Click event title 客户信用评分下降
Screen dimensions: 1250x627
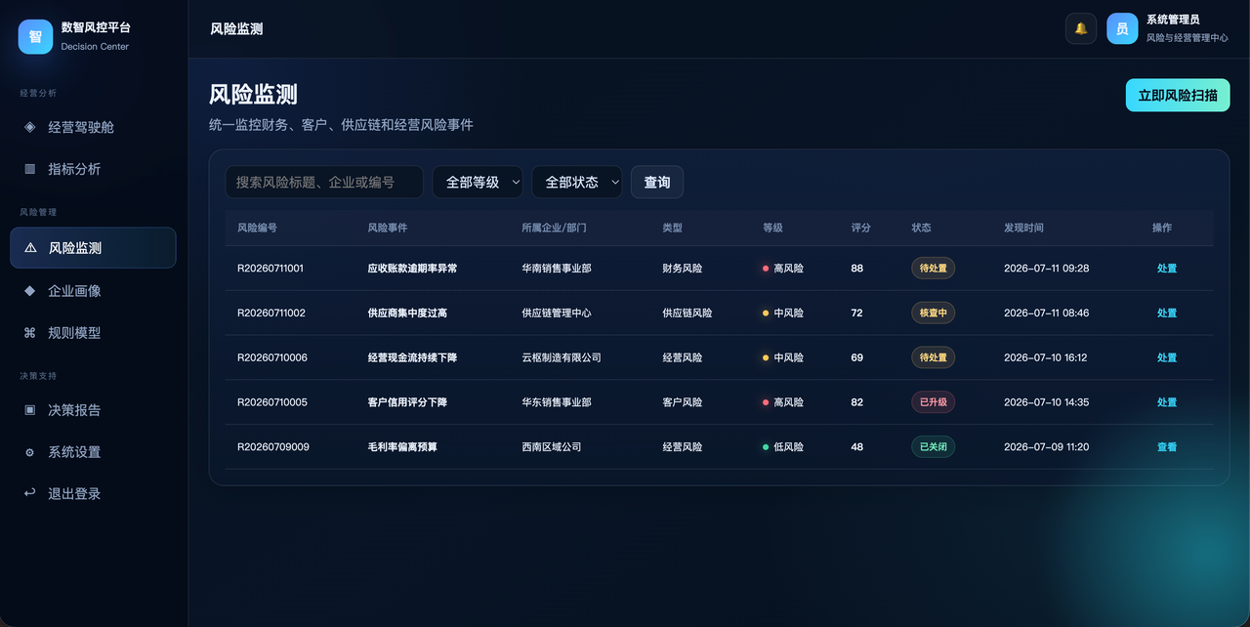[407, 402]
